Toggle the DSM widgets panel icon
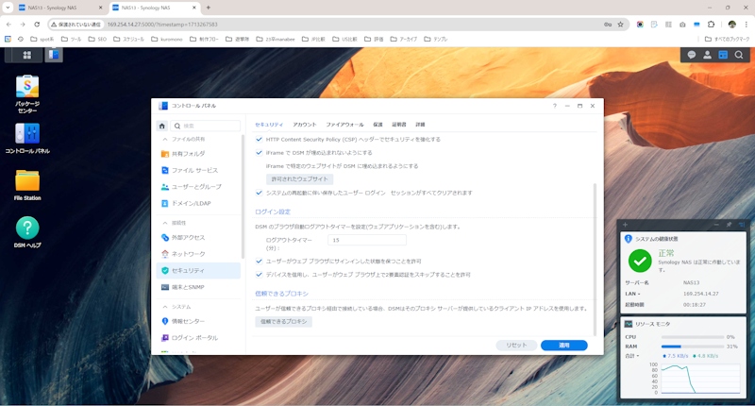Image resolution: width=755 pixels, height=406 pixels. click(723, 55)
